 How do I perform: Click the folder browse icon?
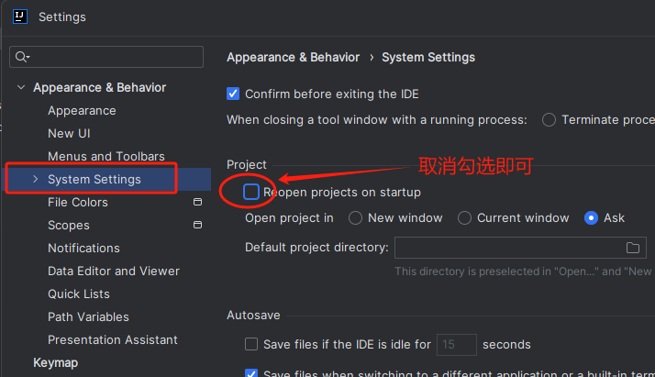(632, 248)
